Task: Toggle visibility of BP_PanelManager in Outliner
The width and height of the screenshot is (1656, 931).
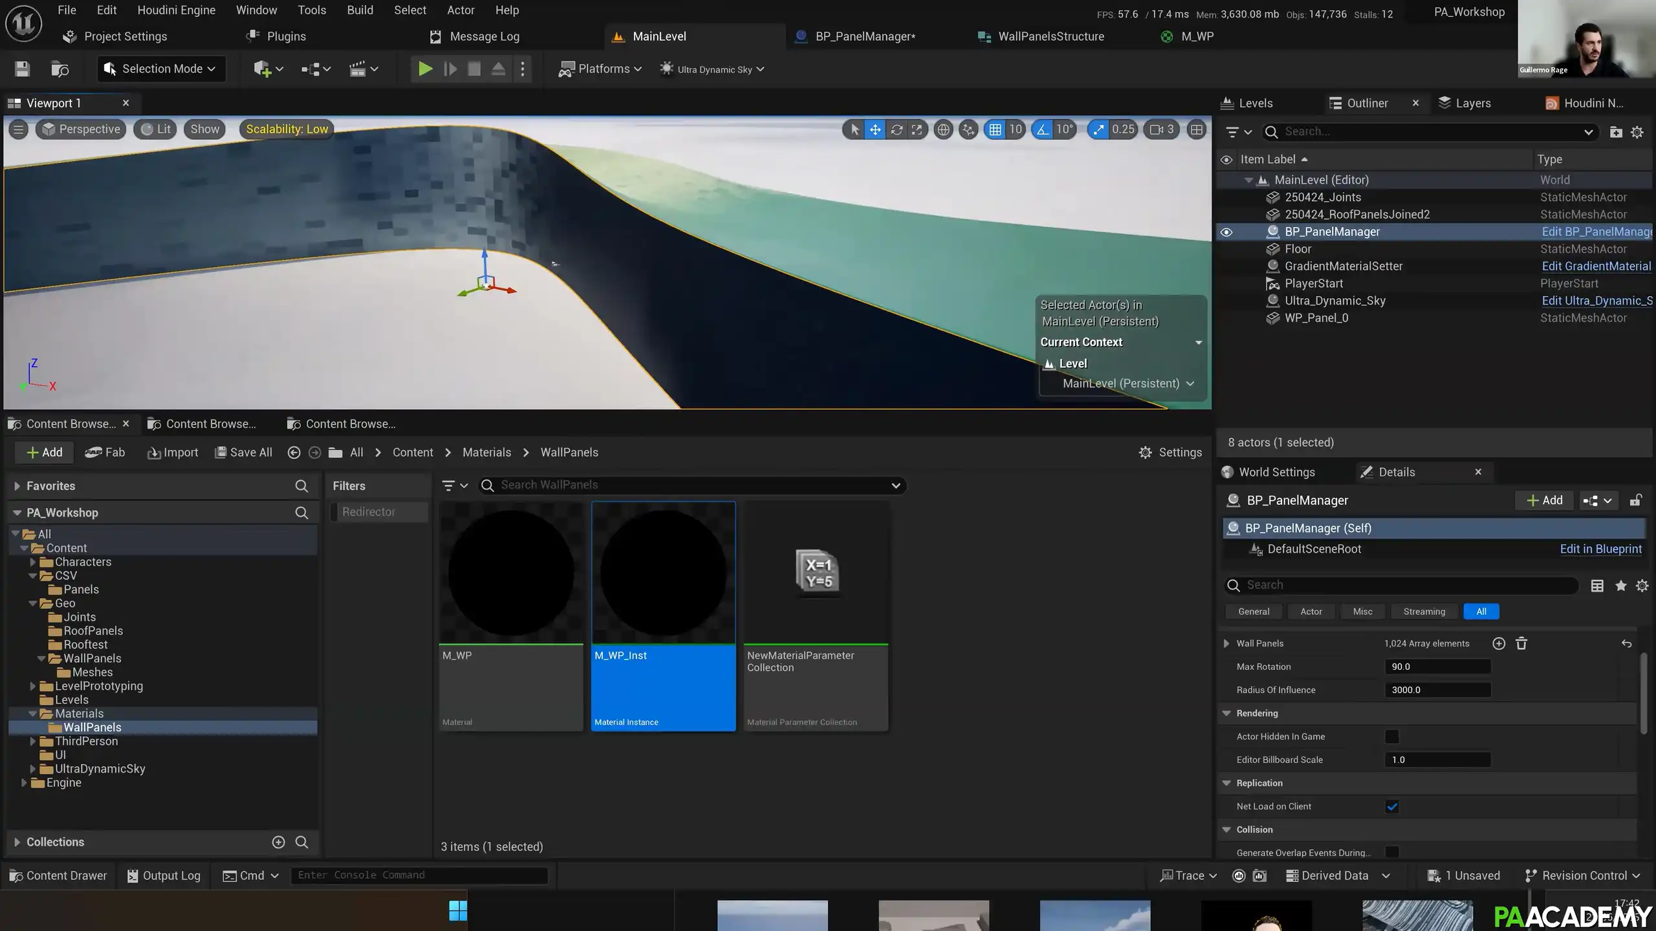Action: click(x=1226, y=232)
